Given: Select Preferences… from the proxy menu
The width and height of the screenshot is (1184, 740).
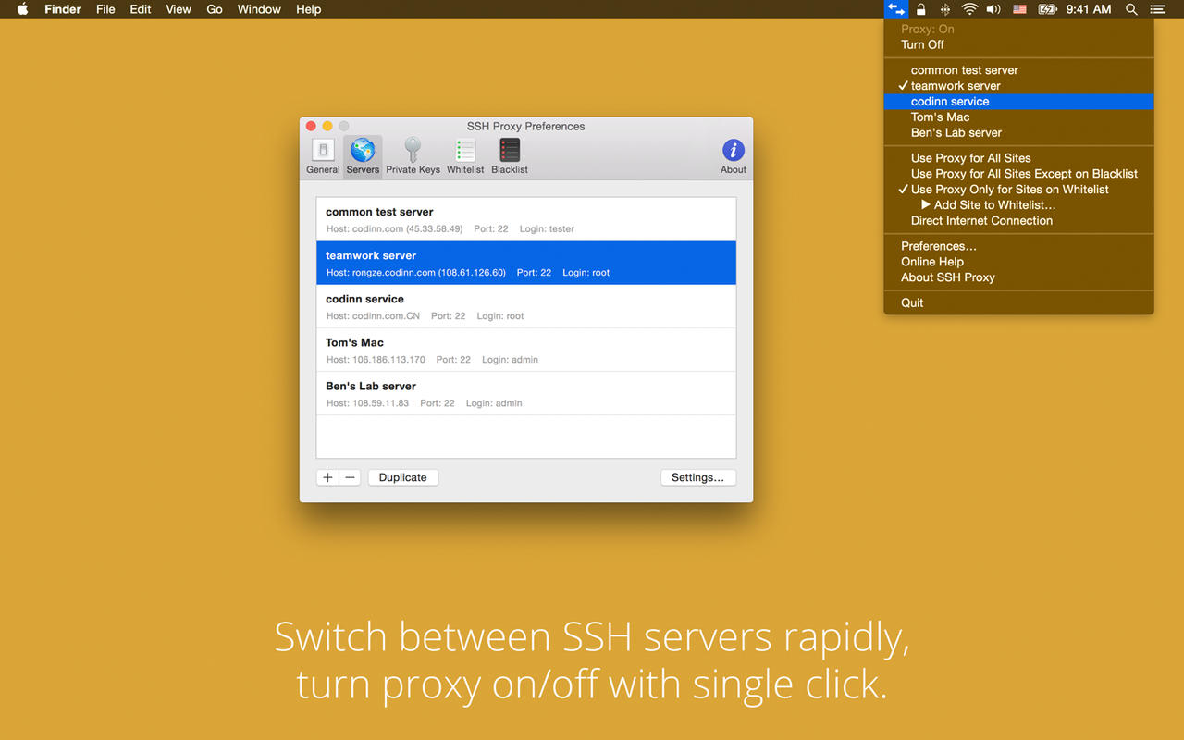Looking at the screenshot, I should [x=939, y=246].
